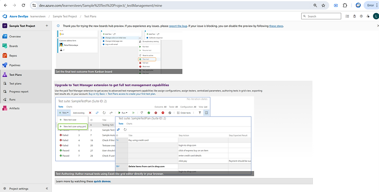Image resolution: width=379 pixels, height=192 pixels.
Task: Follow the report the bug link
Action: click(178, 26)
